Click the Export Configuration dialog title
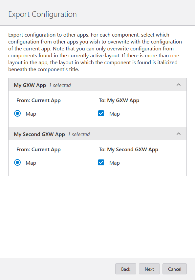This screenshot has width=195, height=280. click(x=42, y=14)
